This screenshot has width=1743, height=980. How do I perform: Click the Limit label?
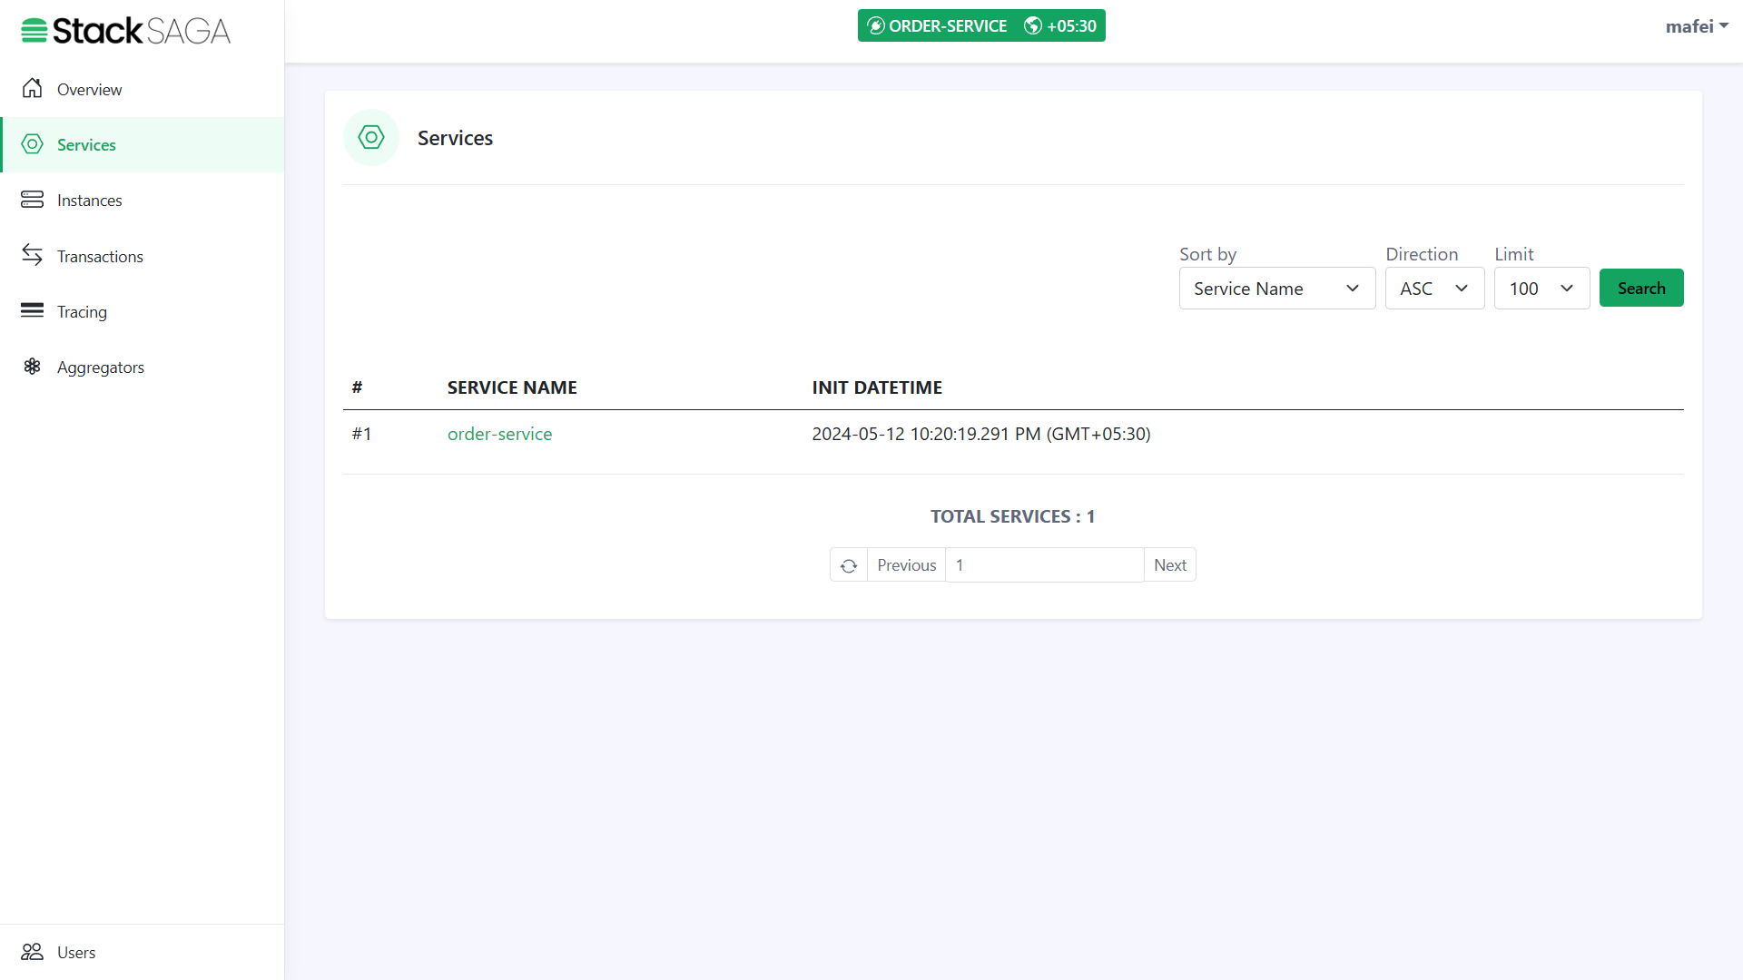[x=1514, y=254]
